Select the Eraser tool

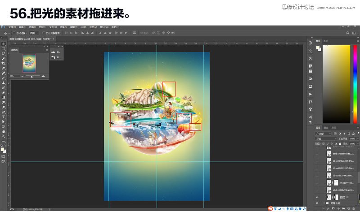pyautogui.click(x=4, y=93)
